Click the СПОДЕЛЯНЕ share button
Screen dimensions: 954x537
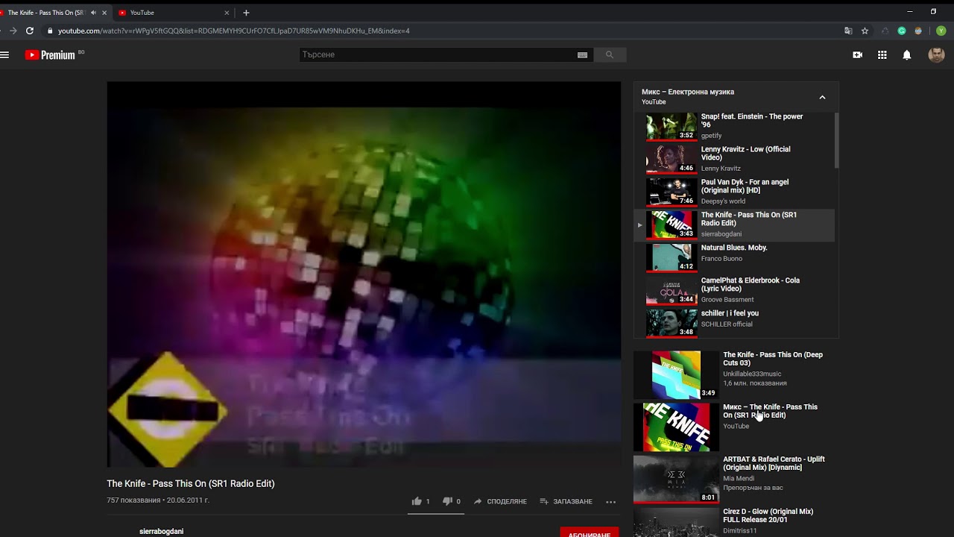[500, 501]
